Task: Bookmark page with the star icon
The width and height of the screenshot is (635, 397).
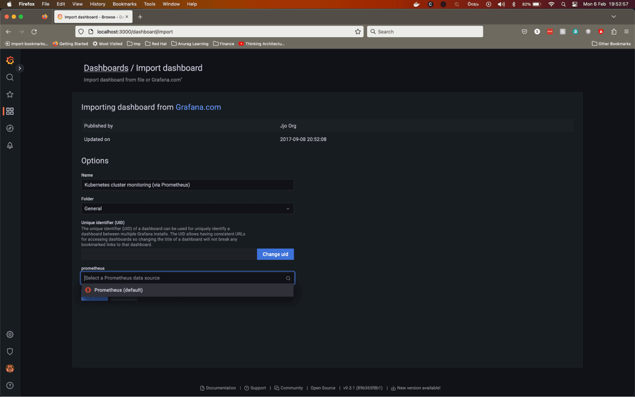Action: click(x=358, y=32)
